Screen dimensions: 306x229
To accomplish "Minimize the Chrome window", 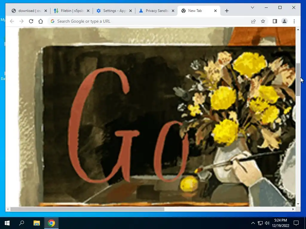I will pos(266,7).
